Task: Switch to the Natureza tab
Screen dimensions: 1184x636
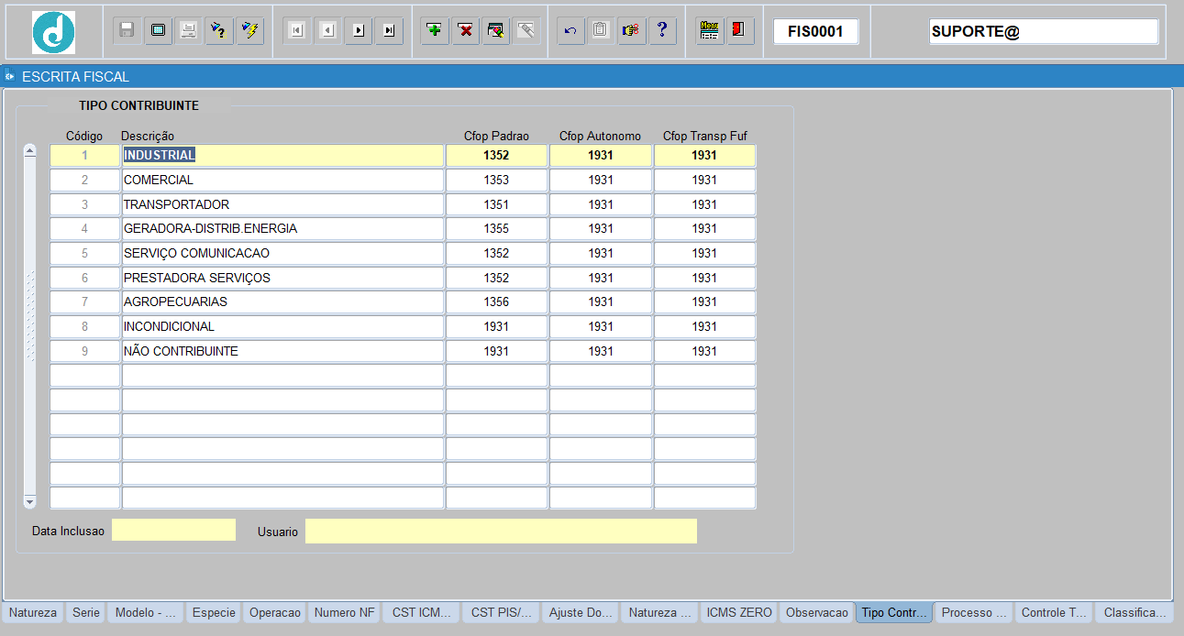Action: (x=33, y=613)
